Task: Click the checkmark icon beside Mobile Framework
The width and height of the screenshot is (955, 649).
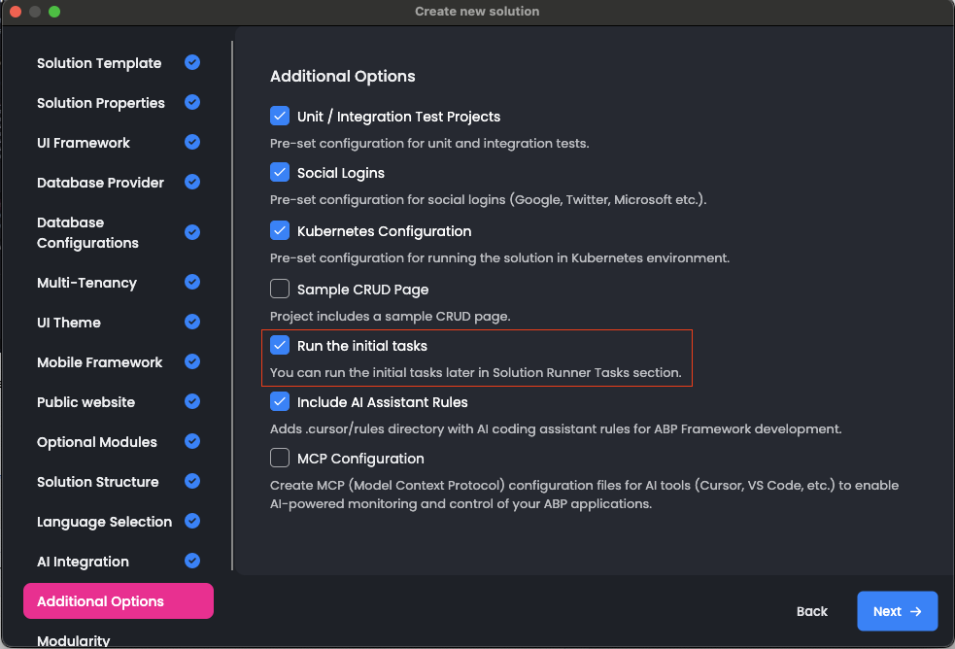Action: [192, 361]
